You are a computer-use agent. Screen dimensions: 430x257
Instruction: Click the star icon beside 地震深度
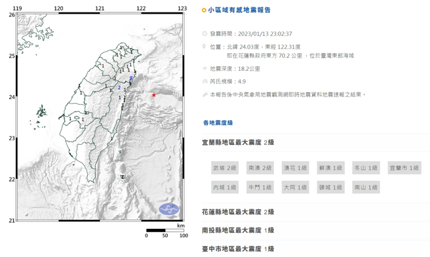(x=205, y=68)
